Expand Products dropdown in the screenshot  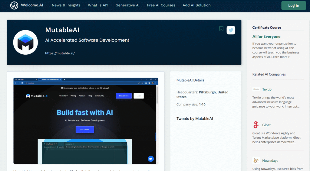coord(63,96)
